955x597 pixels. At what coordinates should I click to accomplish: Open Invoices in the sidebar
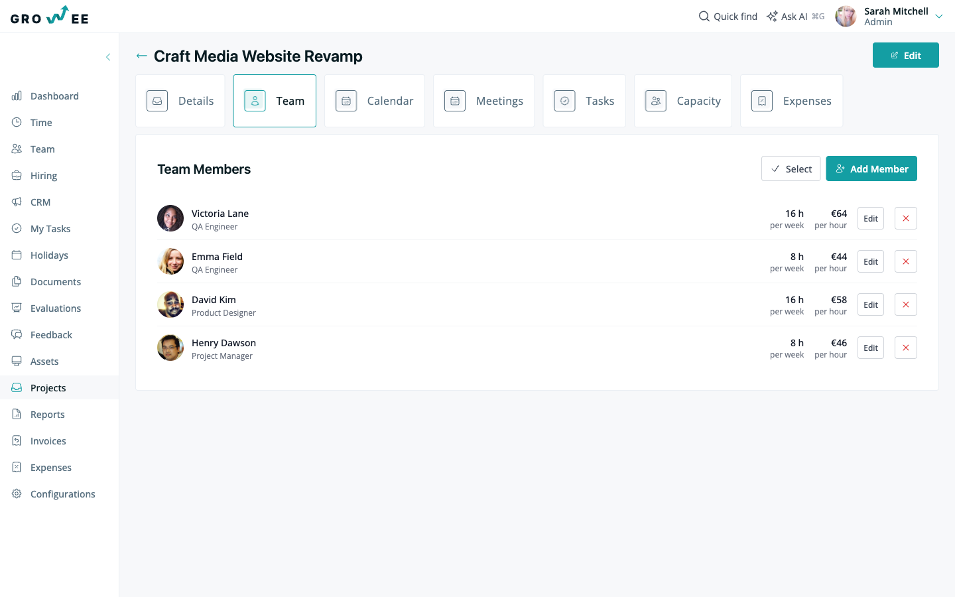pos(48,440)
